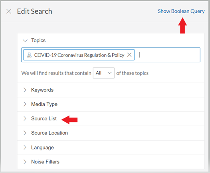
Task: Expand the Keywords section chevron
Action: 25,90
